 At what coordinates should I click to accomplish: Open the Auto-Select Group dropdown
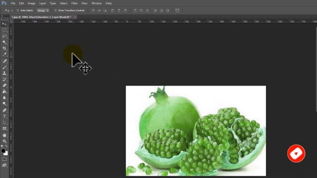click(x=43, y=10)
